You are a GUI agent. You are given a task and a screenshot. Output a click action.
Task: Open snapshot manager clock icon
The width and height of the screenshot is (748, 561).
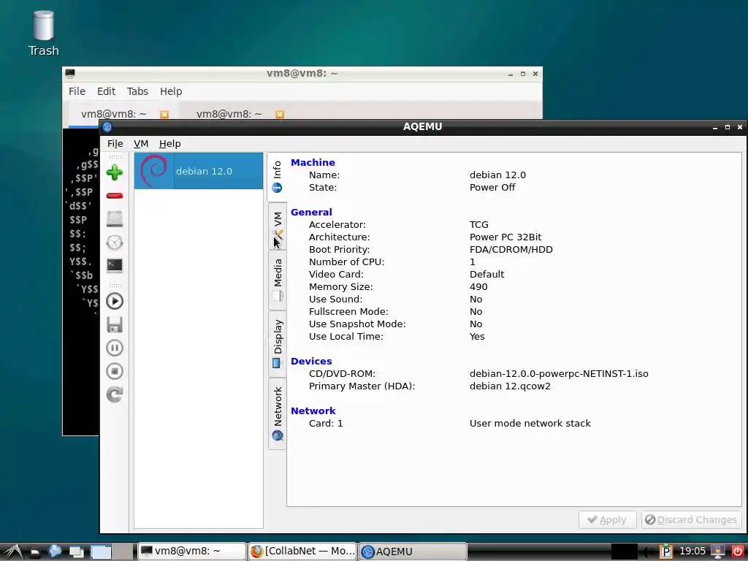tap(115, 243)
